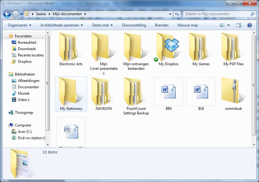This screenshot has height=182, width=259.
Task: Open the Organiseren menu
Action: pos(19,25)
